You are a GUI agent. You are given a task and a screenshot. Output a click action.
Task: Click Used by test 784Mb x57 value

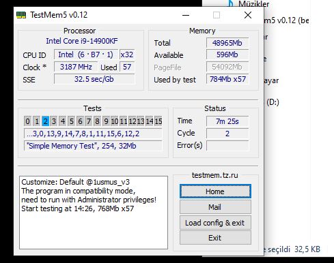point(227,79)
